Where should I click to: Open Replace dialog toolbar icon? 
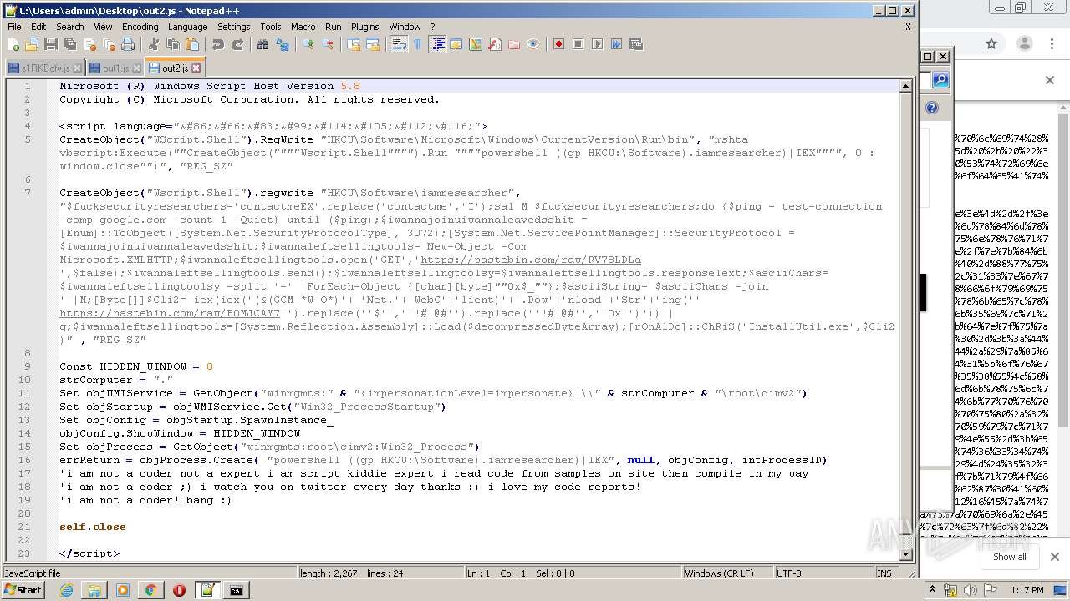283,44
